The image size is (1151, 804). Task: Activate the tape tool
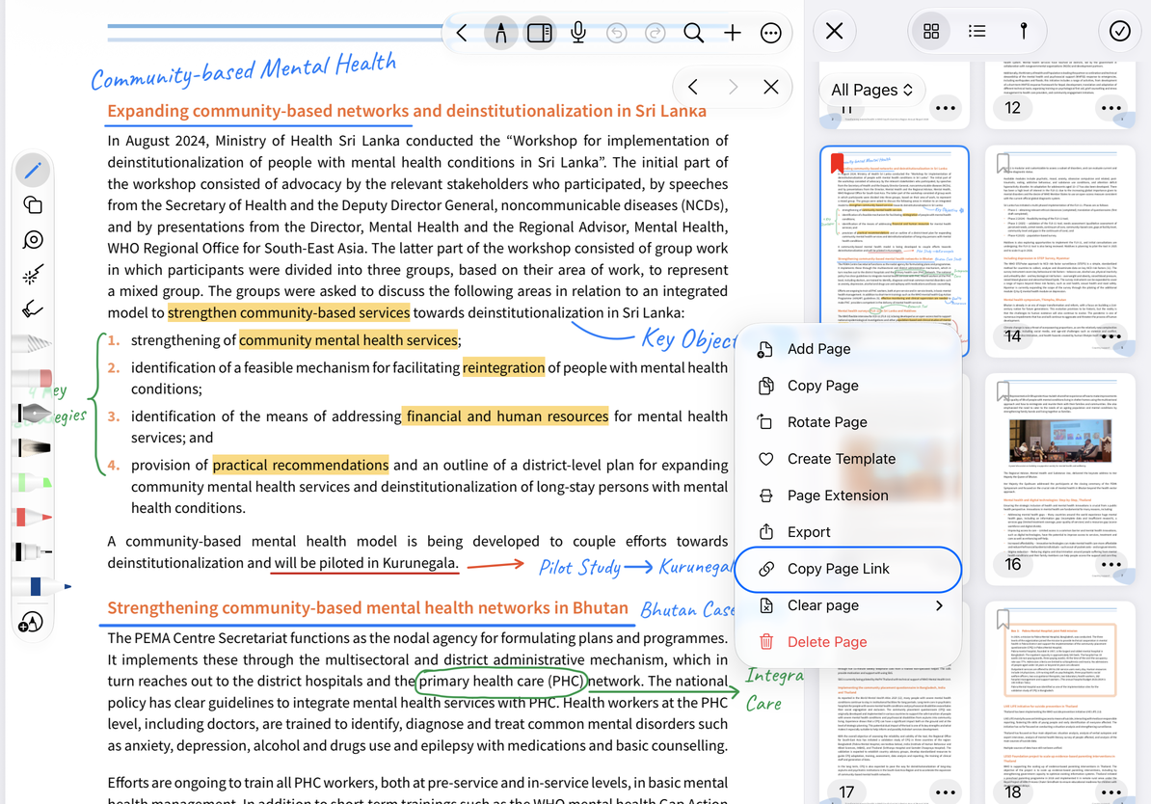pos(33,240)
